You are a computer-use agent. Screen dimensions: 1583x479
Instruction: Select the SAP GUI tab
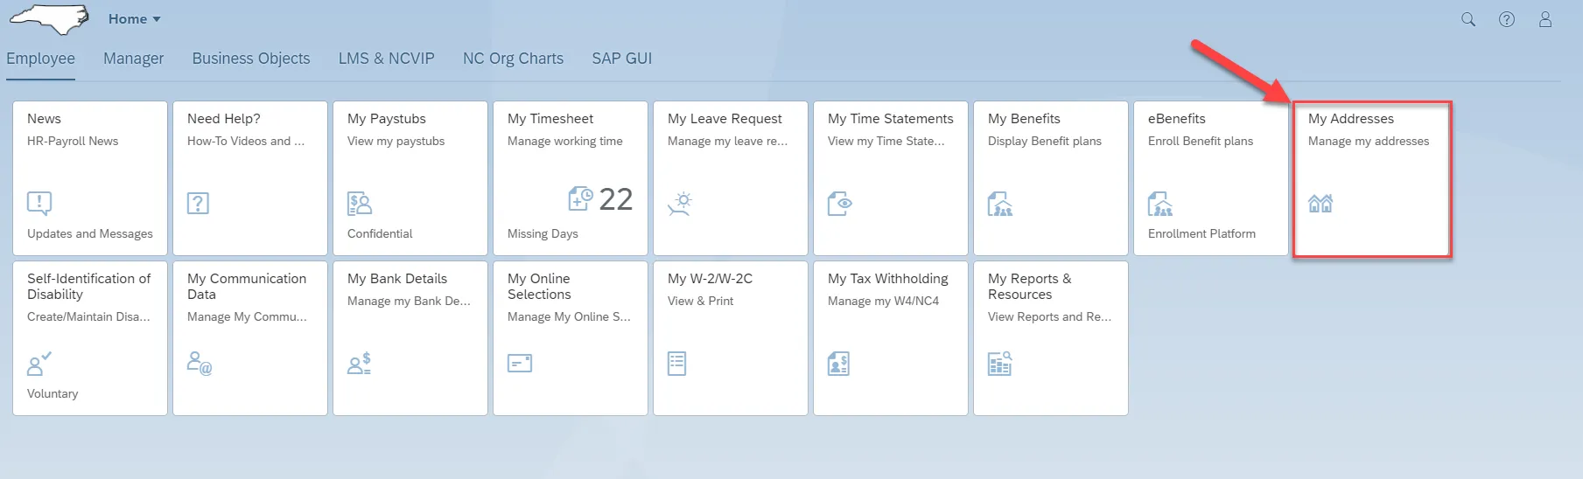click(621, 59)
